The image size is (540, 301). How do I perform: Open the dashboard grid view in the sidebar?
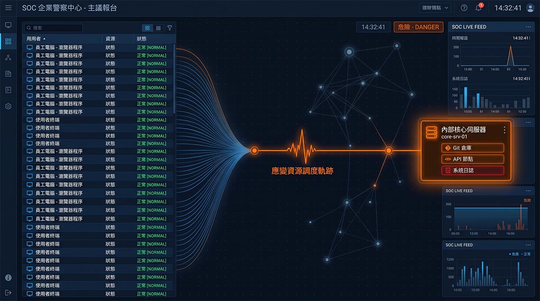8,41
